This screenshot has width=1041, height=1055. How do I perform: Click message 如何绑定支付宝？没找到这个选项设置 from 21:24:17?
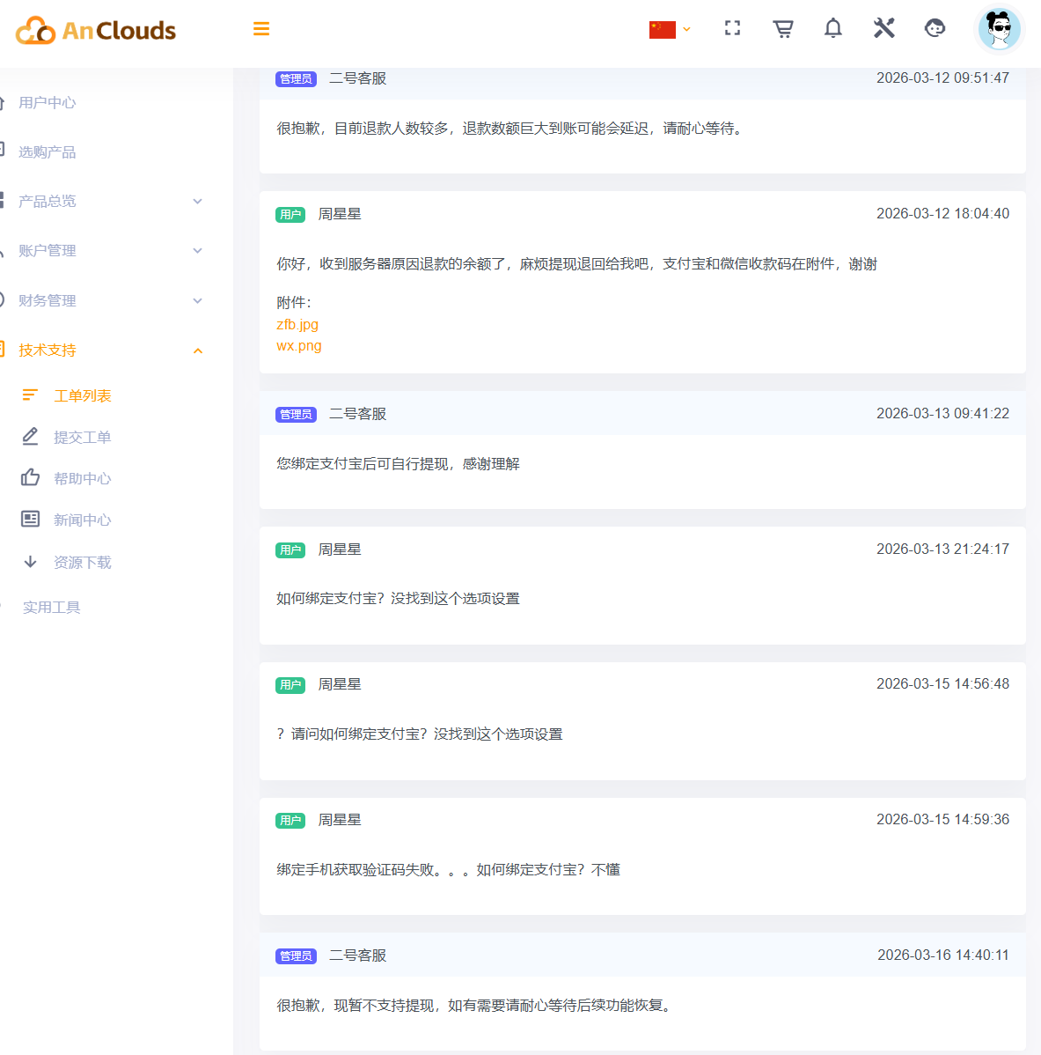pyautogui.click(x=398, y=598)
